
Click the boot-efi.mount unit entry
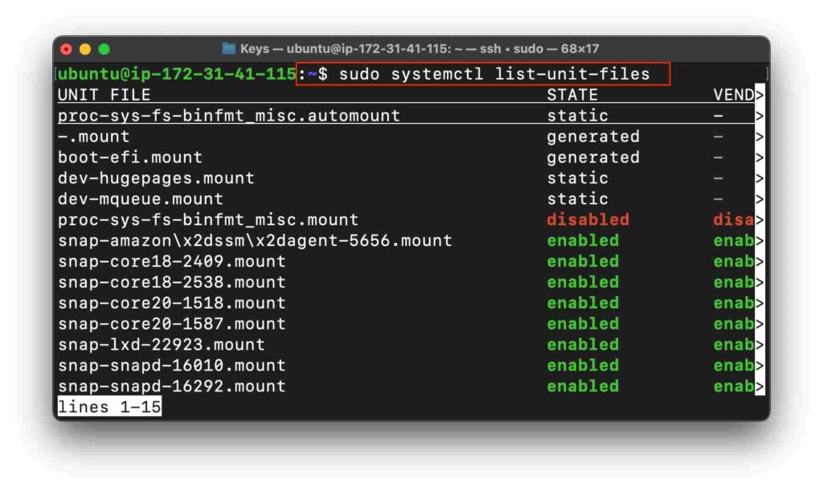point(130,158)
